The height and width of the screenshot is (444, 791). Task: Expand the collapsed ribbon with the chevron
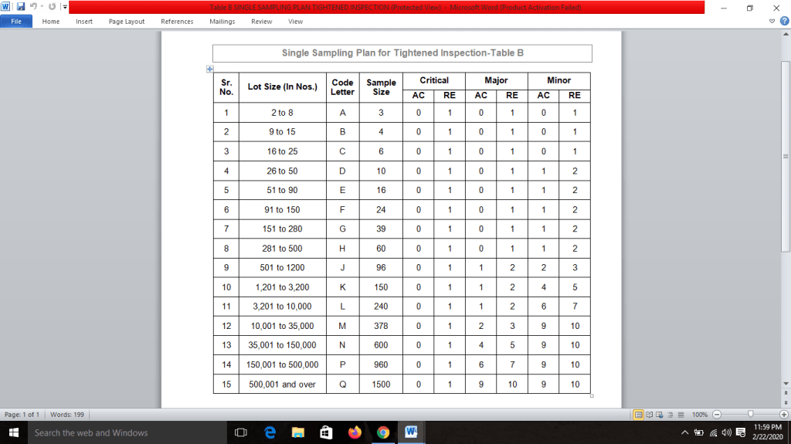(772, 22)
